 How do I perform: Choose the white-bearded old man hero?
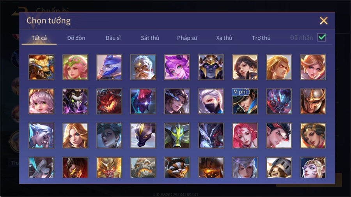pyautogui.click(x=143, y=67)
